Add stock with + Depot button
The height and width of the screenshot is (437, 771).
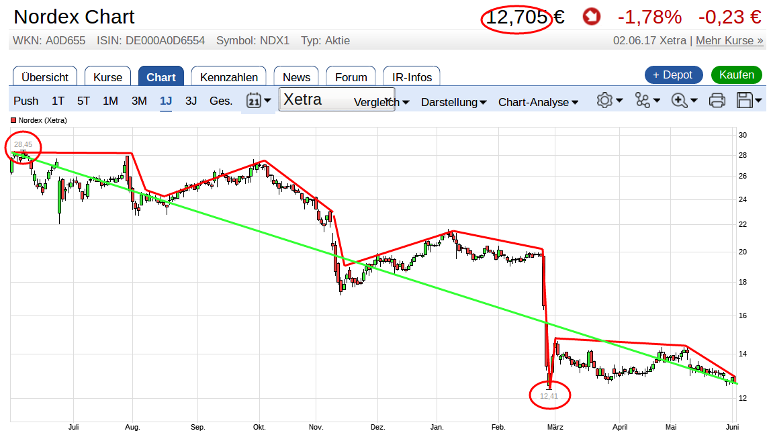672,75
